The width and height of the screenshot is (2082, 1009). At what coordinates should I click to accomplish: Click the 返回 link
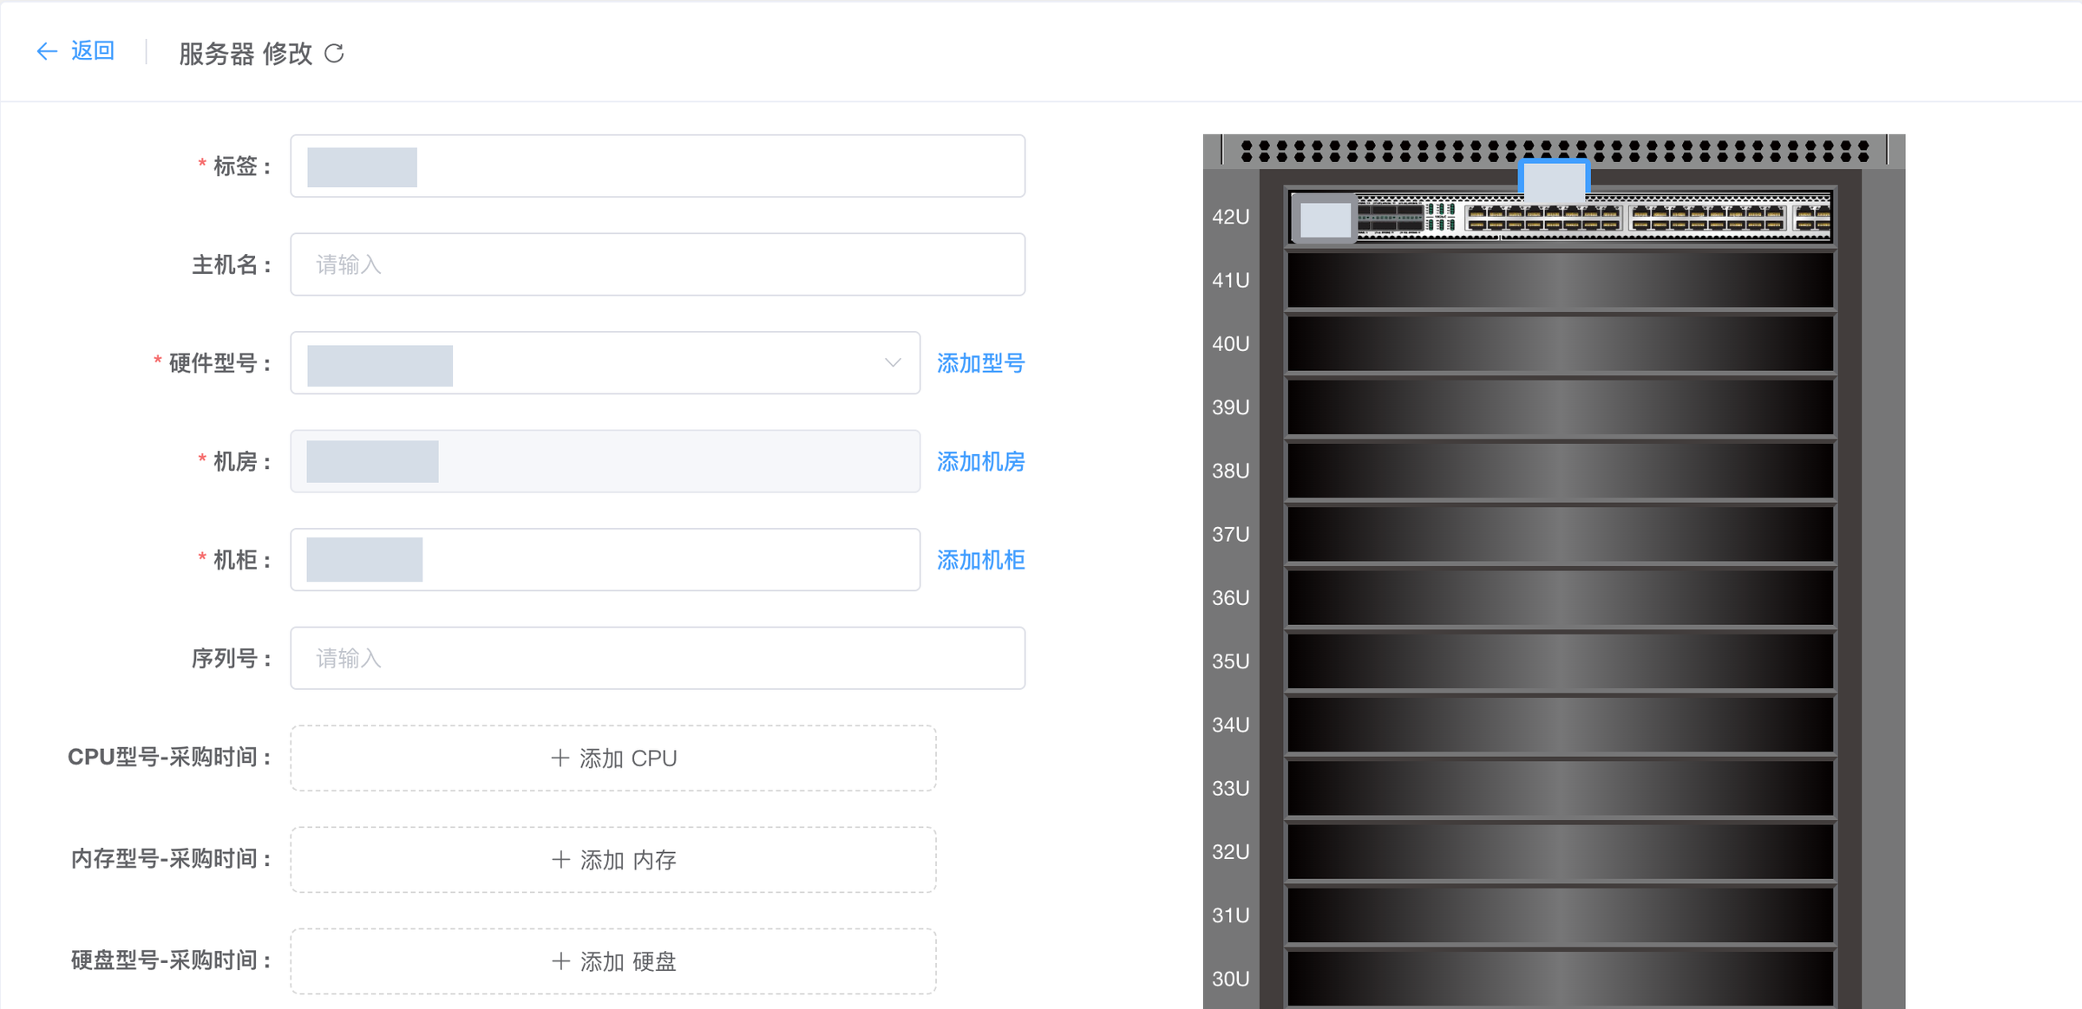click(x=93, y=51)
